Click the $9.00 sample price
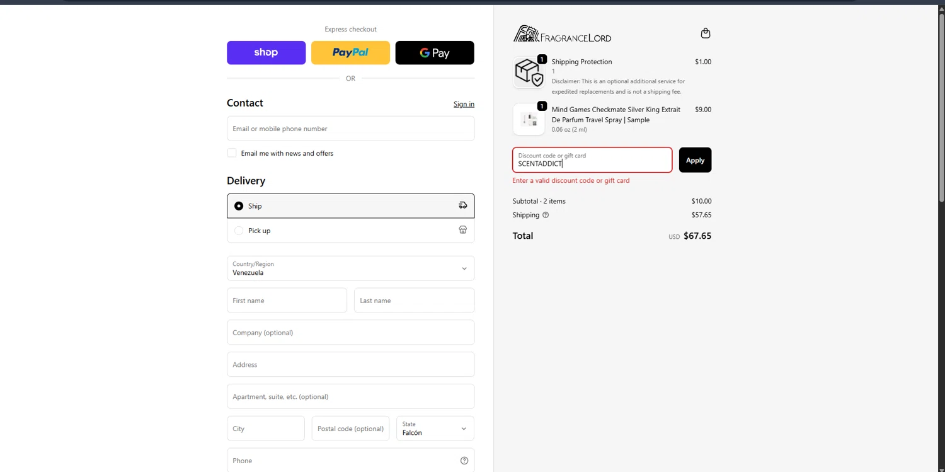The width and height of the screenshot is (945, 472). [703, 110]
